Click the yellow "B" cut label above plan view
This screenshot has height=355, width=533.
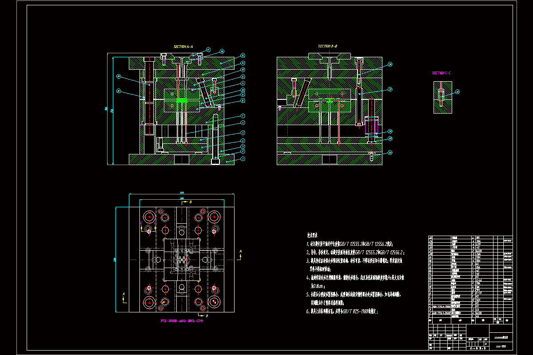pos(191,202)
